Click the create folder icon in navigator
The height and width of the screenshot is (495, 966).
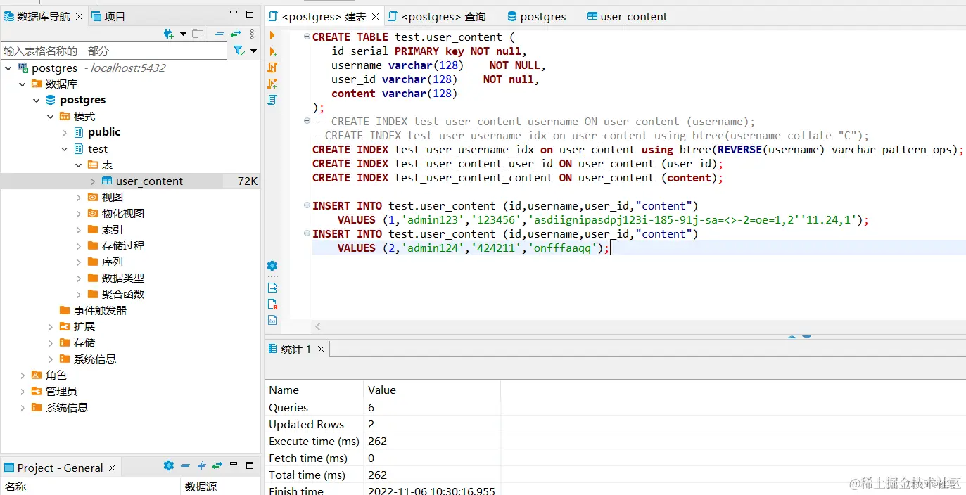[198, 34]
